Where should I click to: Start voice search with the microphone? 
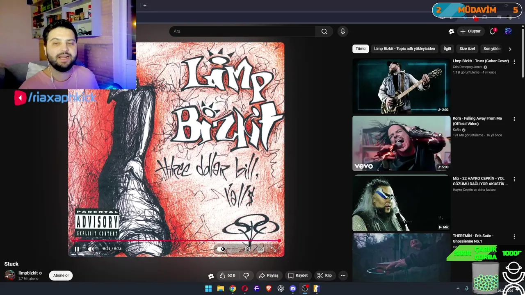click(x=343, y=31)
